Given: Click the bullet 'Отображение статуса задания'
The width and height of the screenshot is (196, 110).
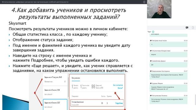Looking at the screenshot, I should click(43, 40).
